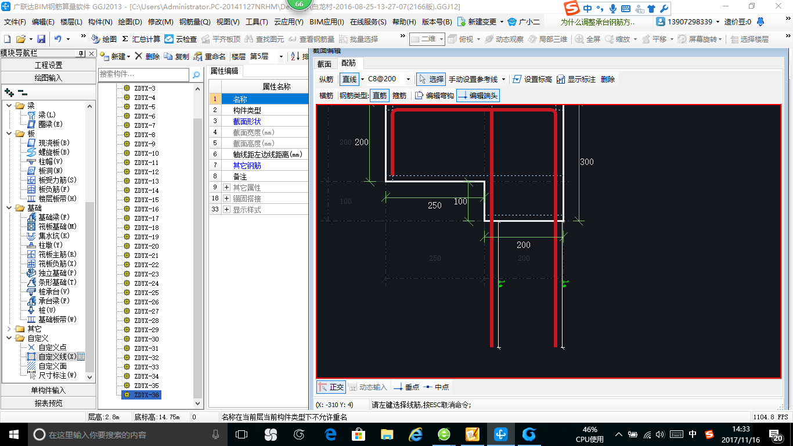Image resolution: width=793 pixels, height=446 pixels.
Task: Click the 单构件输入 panel button
Action: tap(48, 390)
